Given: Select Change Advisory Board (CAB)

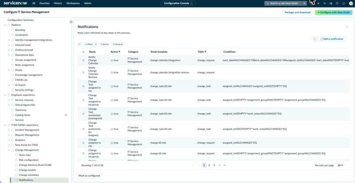Looking at the screenshot, I should pyautogui.click(x=35, y=165).
